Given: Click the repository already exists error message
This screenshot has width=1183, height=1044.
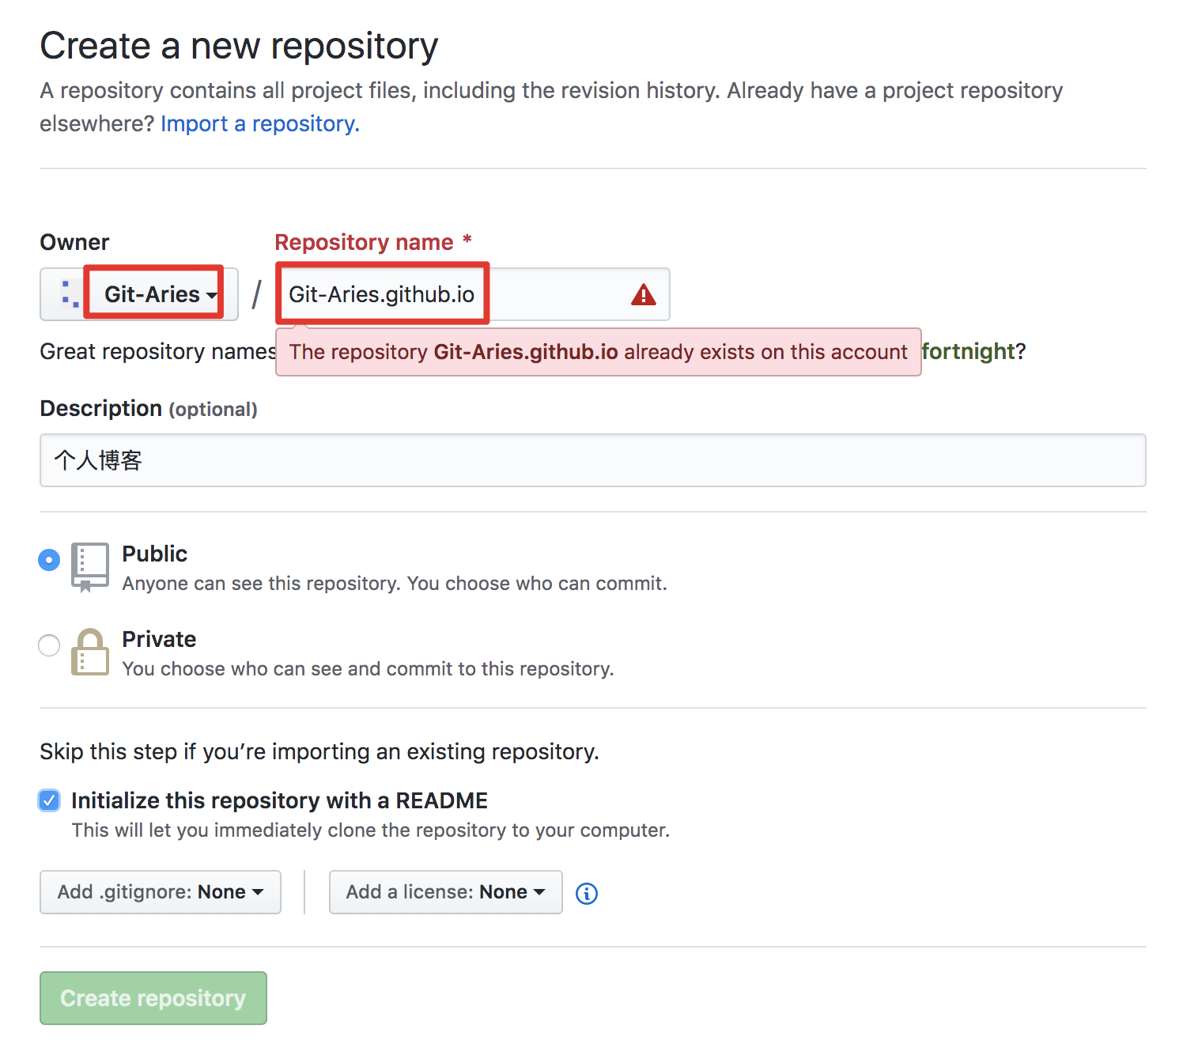Looking at the screenshot, I should click(598, 352).
